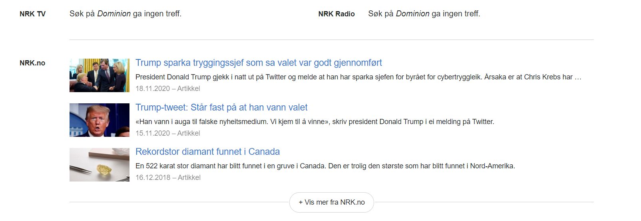The height and width of the screenshot is (221, 641).
Task: Click the NRK.no section label
Action: point(32,63)
